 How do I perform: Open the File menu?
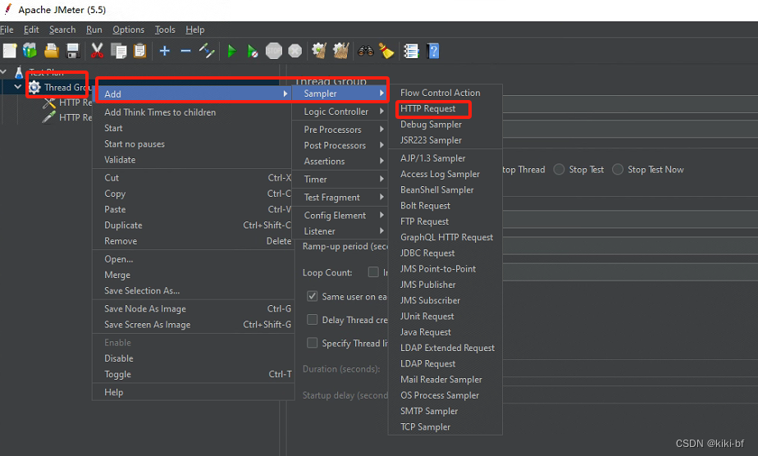coord(7,30)
